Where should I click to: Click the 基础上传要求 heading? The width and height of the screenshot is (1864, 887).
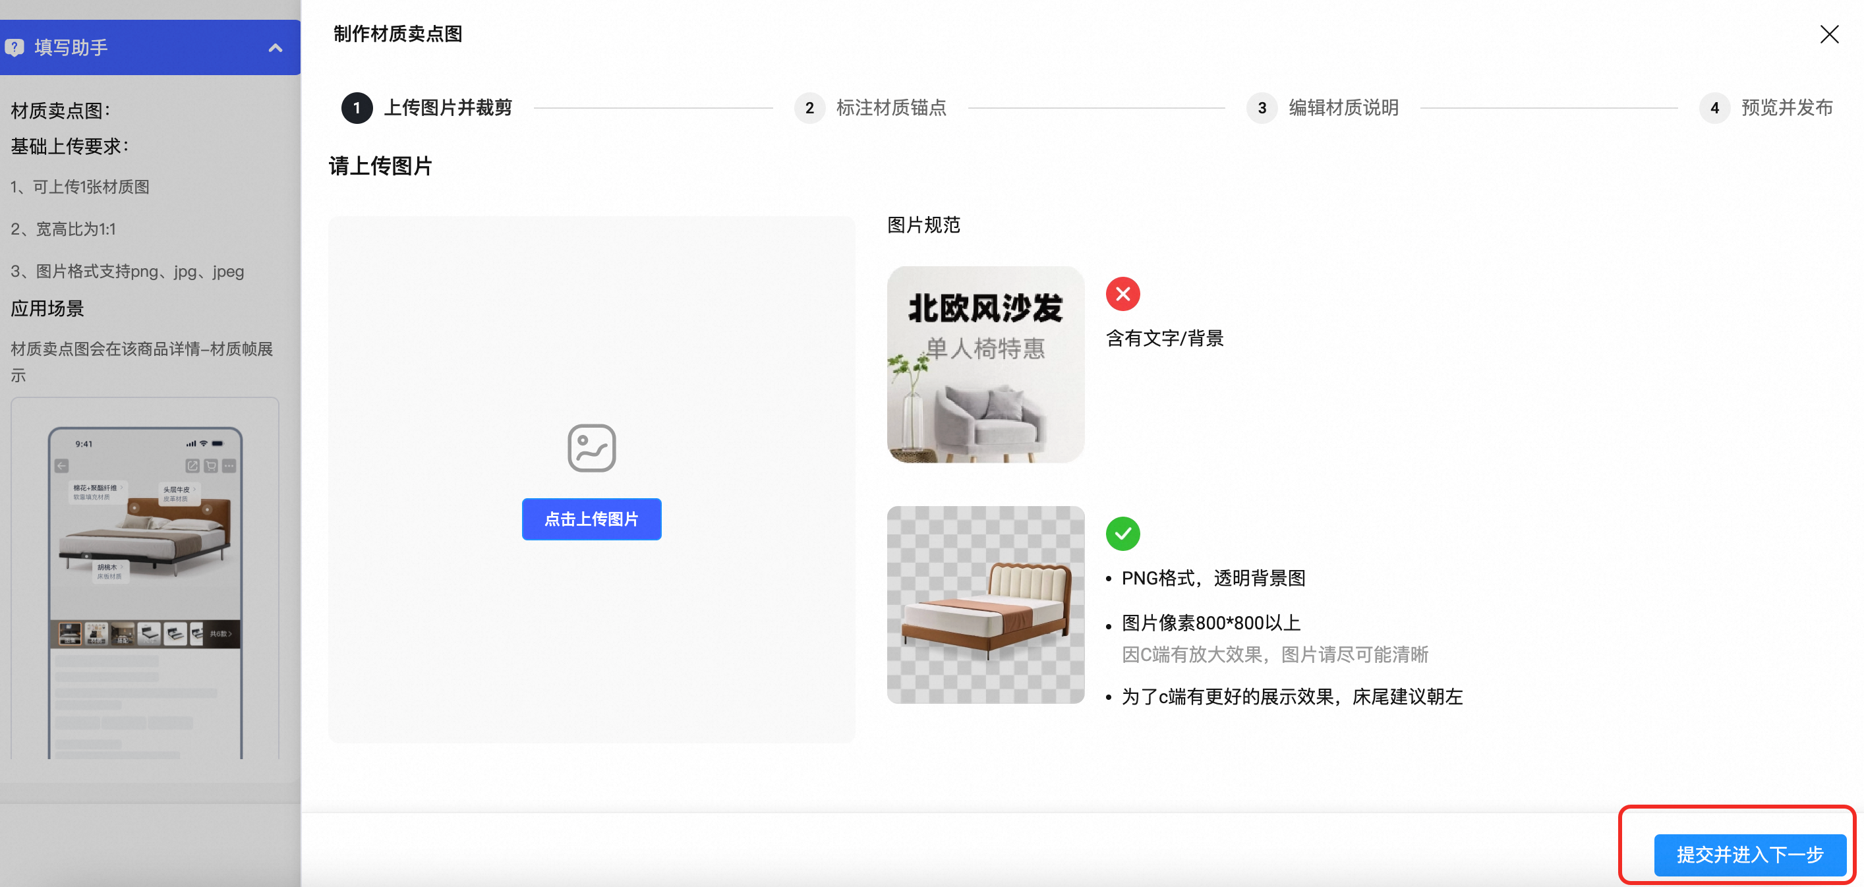(69, 146)
